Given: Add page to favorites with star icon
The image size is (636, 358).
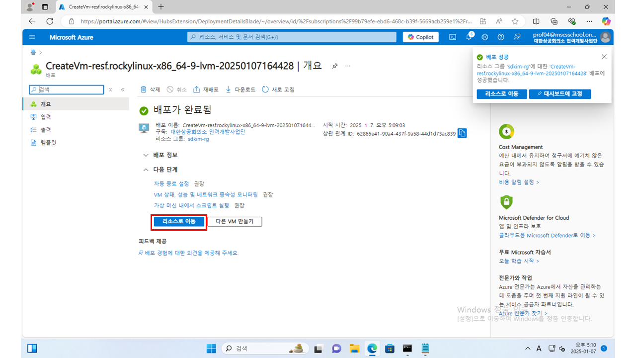Looking at the screenshot, I should [x=515, y=21].
